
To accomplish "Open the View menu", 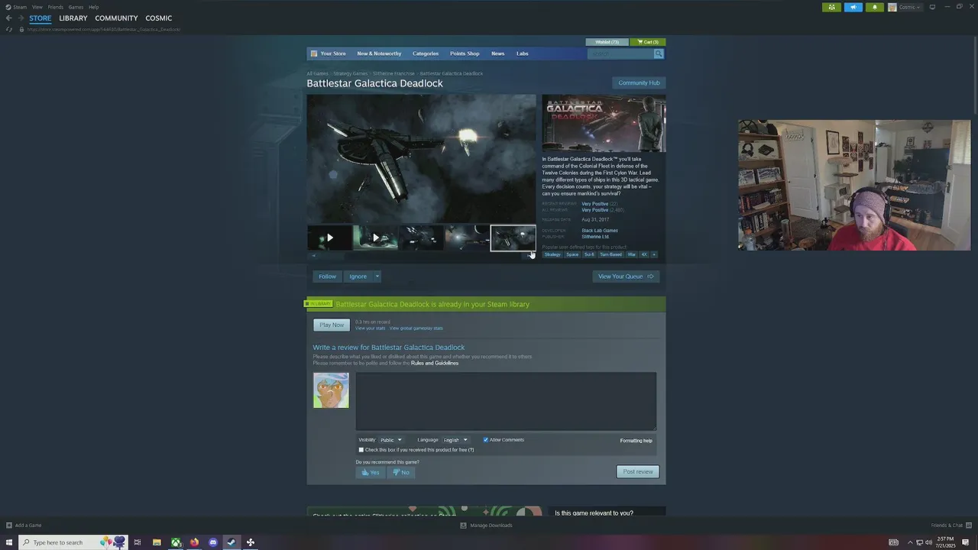I will click(37, 7).
